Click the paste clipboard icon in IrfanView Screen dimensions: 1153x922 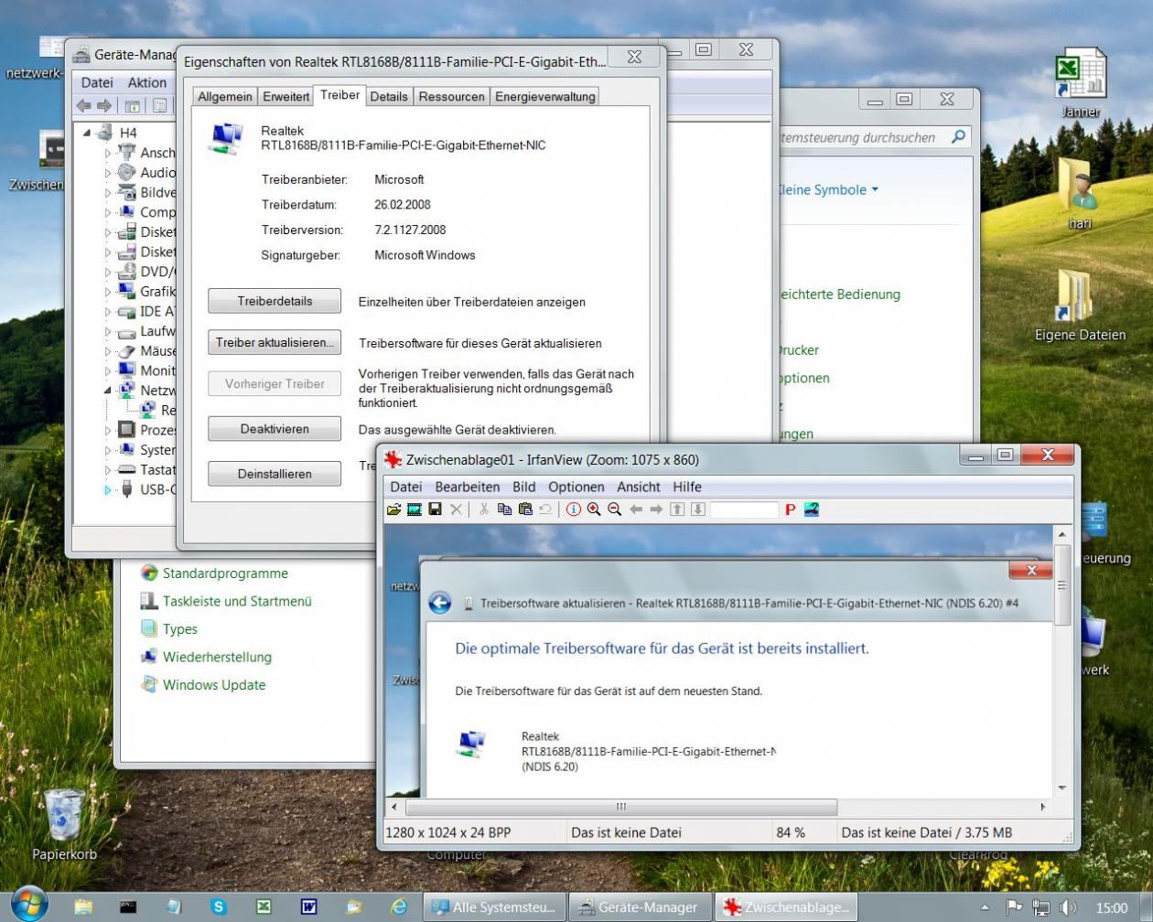525,509
